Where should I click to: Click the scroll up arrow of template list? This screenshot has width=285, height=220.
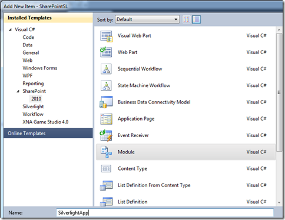[279, 29]
